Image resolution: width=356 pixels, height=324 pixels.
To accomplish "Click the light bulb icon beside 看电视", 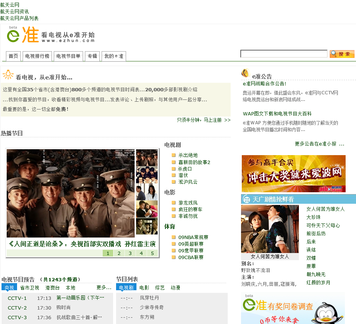I will click(8, 75).
